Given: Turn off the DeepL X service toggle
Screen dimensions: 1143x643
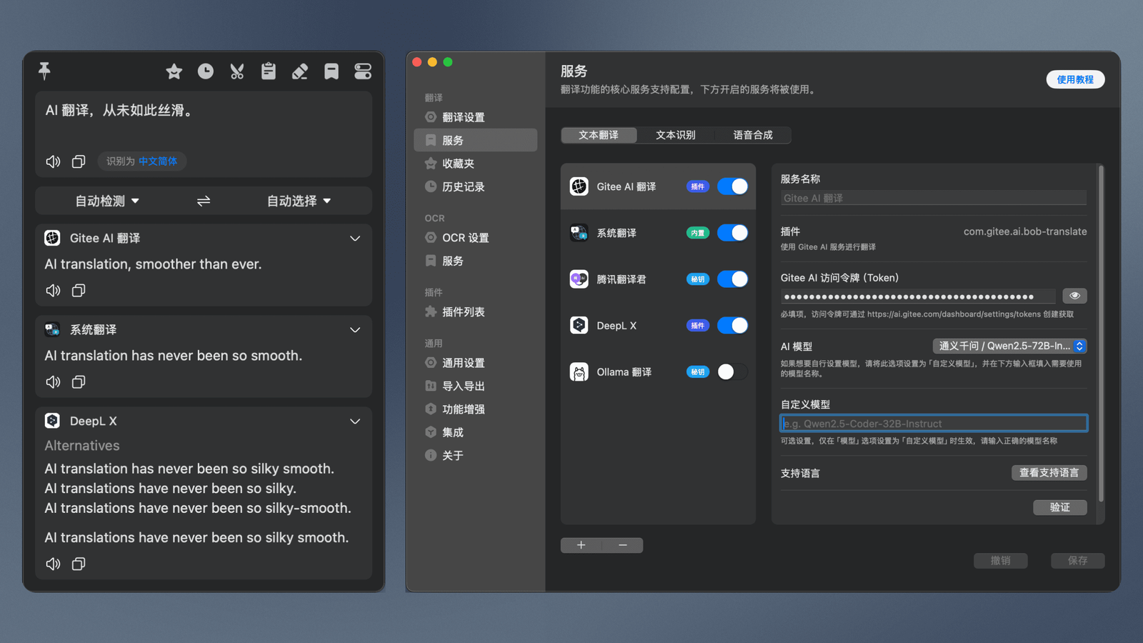Looking at the screenshot, I should coord(732,325).
